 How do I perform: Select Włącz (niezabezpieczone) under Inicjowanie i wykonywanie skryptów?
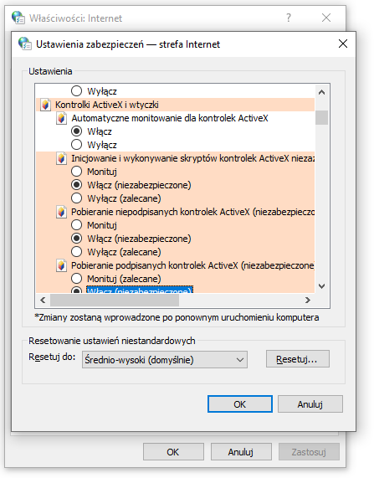[x=76, y=185]
